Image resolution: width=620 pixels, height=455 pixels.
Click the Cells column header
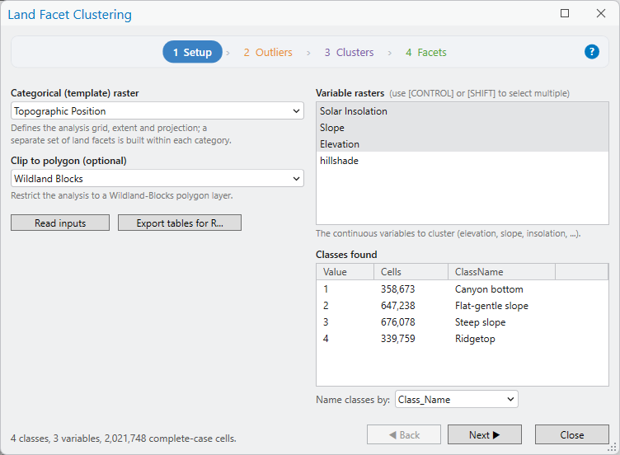pyautogui.click(x=411, y=272)
